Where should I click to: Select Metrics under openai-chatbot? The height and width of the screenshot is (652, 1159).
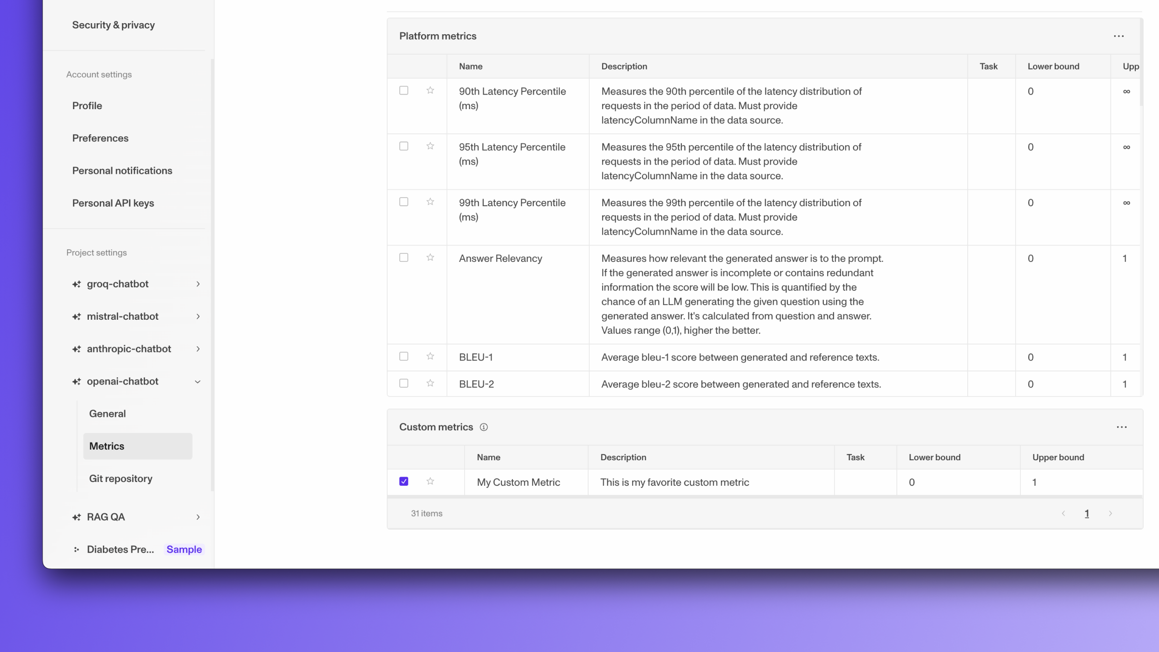[138, 446]
